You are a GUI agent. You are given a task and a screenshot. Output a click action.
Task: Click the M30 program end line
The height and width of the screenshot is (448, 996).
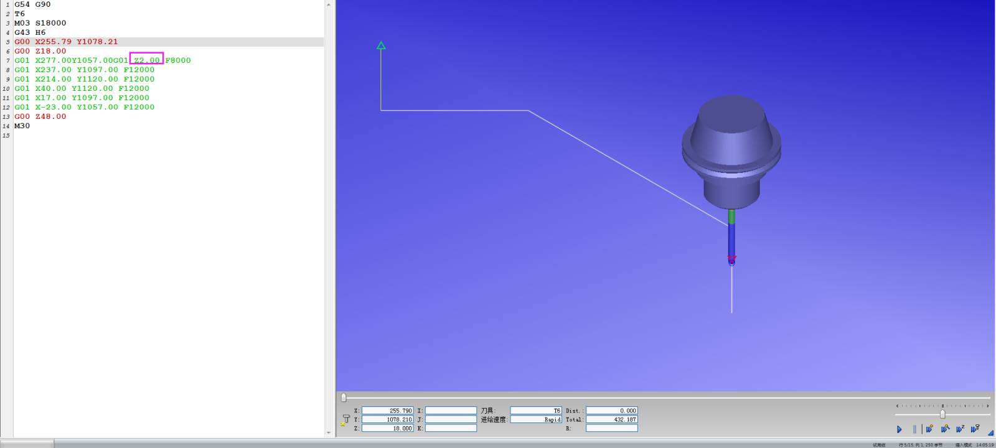tap(22, 126)
